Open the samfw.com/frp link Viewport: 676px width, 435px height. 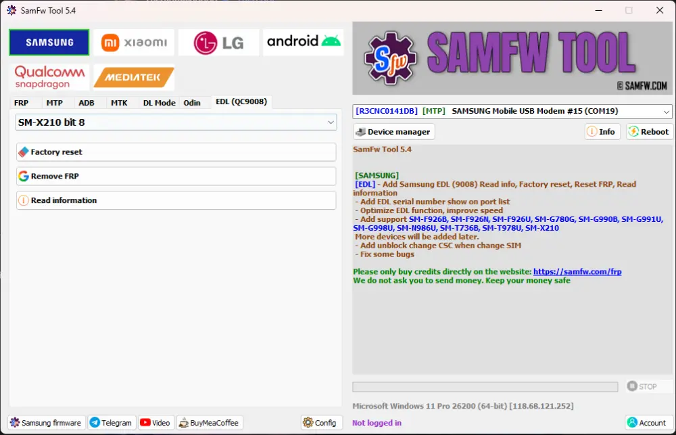click(577, 271)
